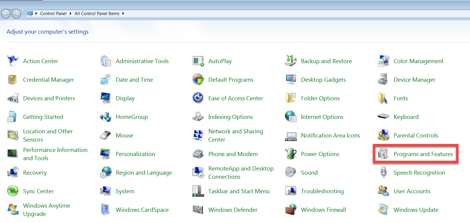Click the Speech Recognition microphone icon
The height and width of the screenshot is (223, 470).
383,172
